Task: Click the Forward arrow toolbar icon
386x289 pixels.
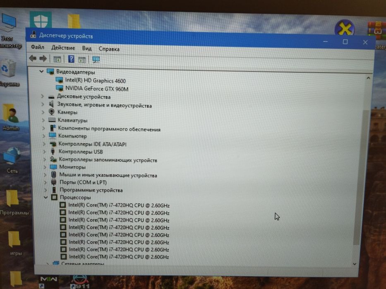Action: tap(43, 59)
